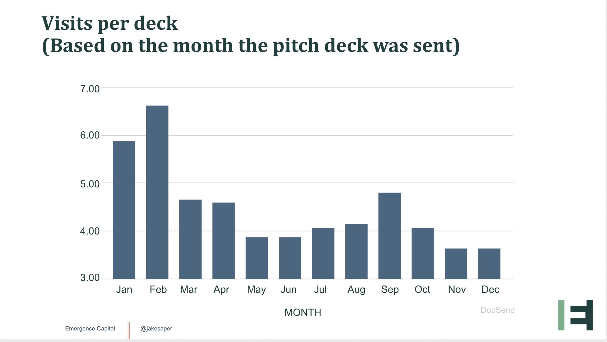Click the Emergence Capital footer text
The width and height of the screenshot is (607, 342).
pyautogui.click(x=90, y=329)
